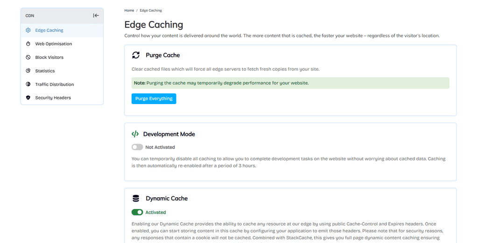Click the Block Visitors prohibited icon

[28, 57]
